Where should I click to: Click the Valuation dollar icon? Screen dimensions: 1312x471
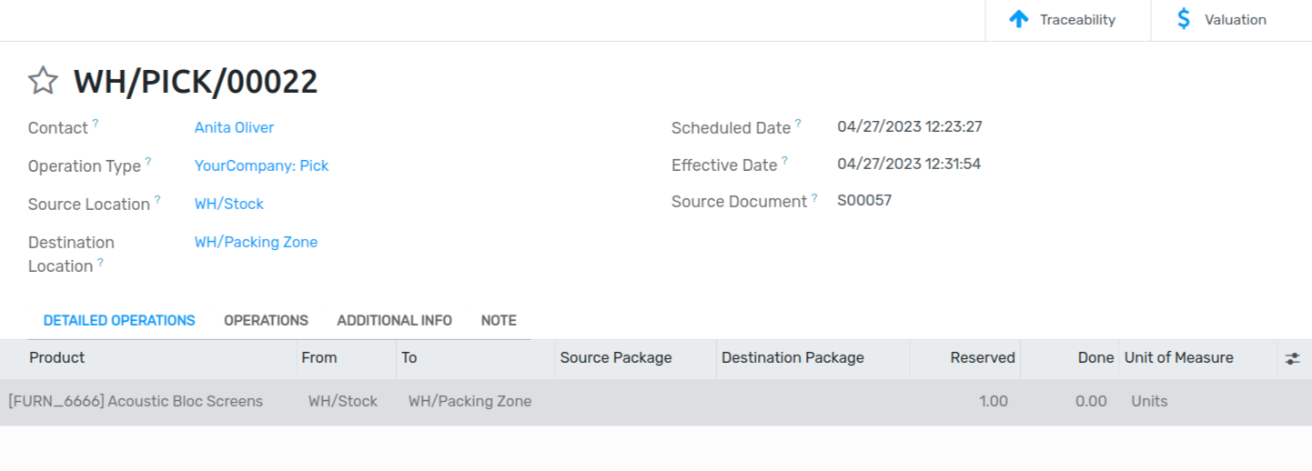point(1183,19)
